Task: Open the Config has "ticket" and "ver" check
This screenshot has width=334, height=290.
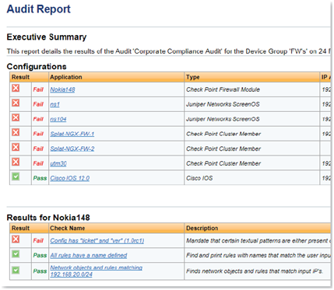Action: (x=97, y=241)
